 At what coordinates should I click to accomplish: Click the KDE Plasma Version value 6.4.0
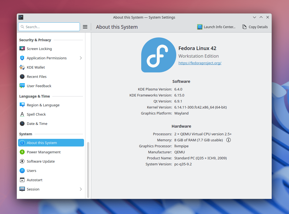(178, 89)
